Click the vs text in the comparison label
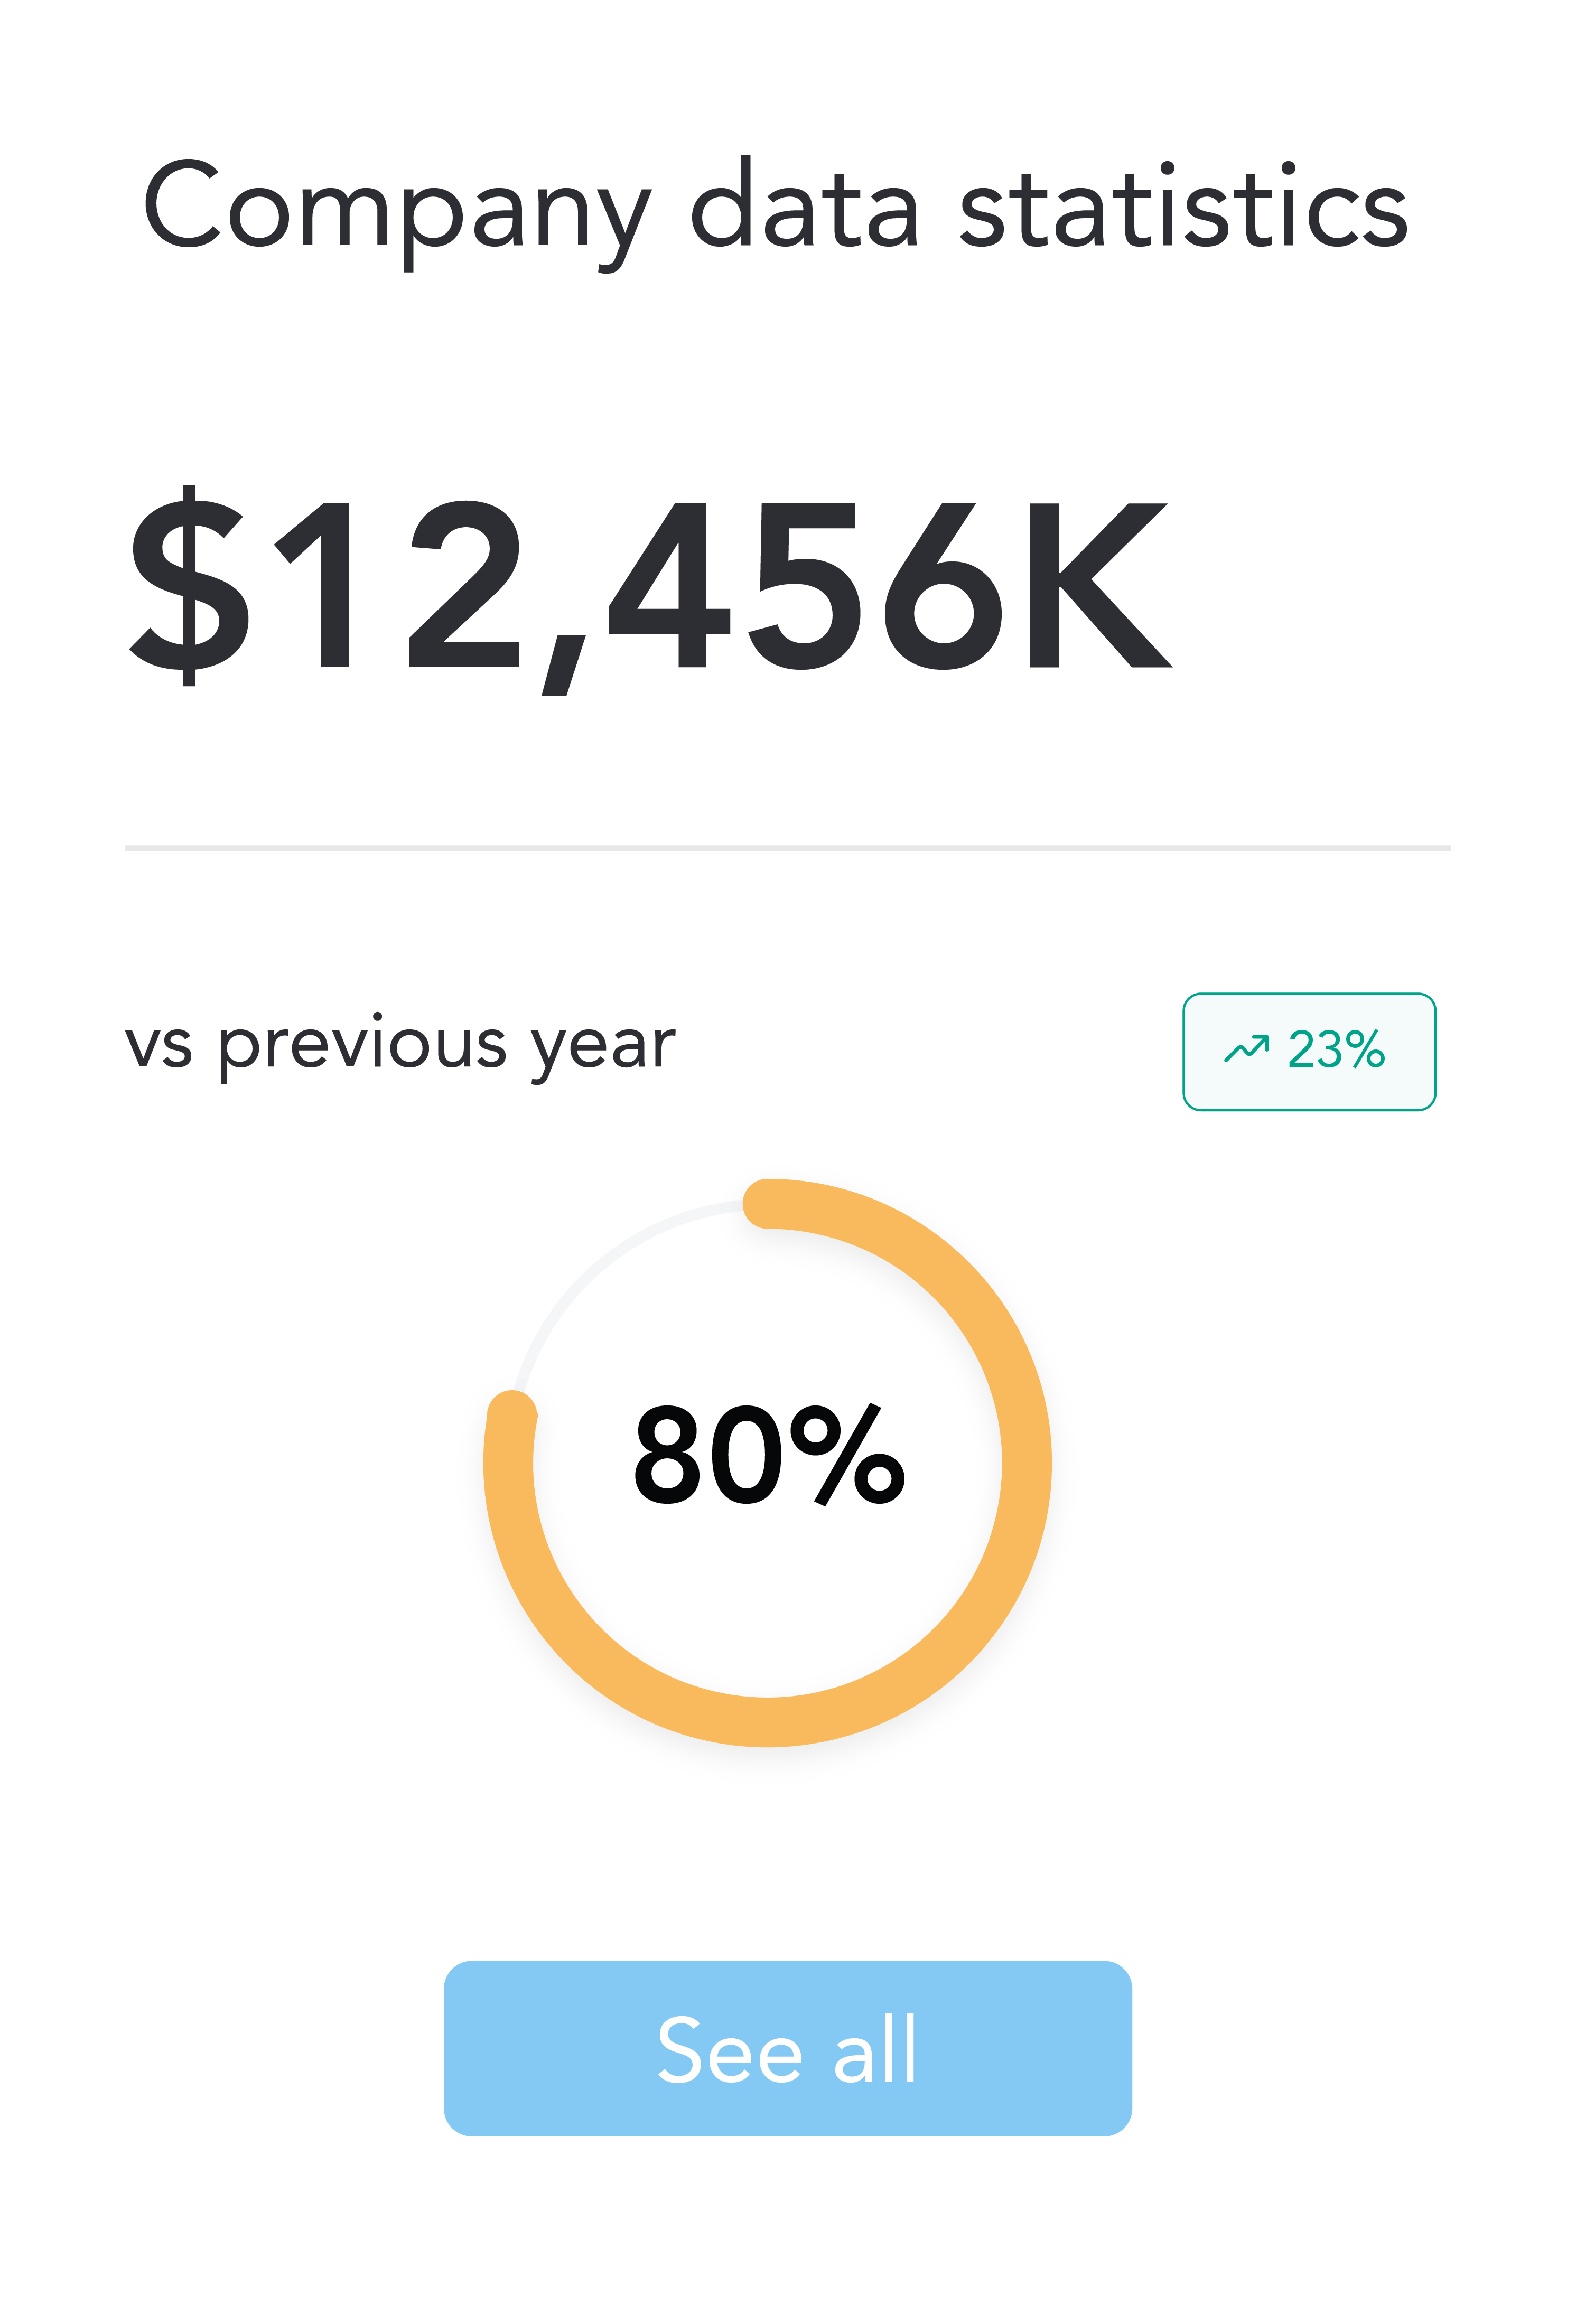The width and height of the screenshot is (1576, 2324). coord(158,1047)
